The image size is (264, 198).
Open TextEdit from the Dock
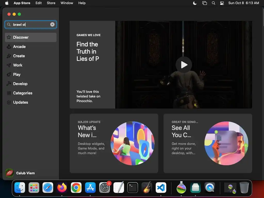(x=119, y=187)
